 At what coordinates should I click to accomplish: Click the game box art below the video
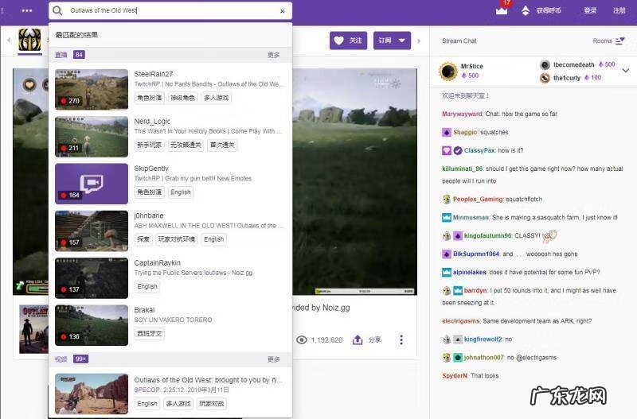tap(33, 329)
